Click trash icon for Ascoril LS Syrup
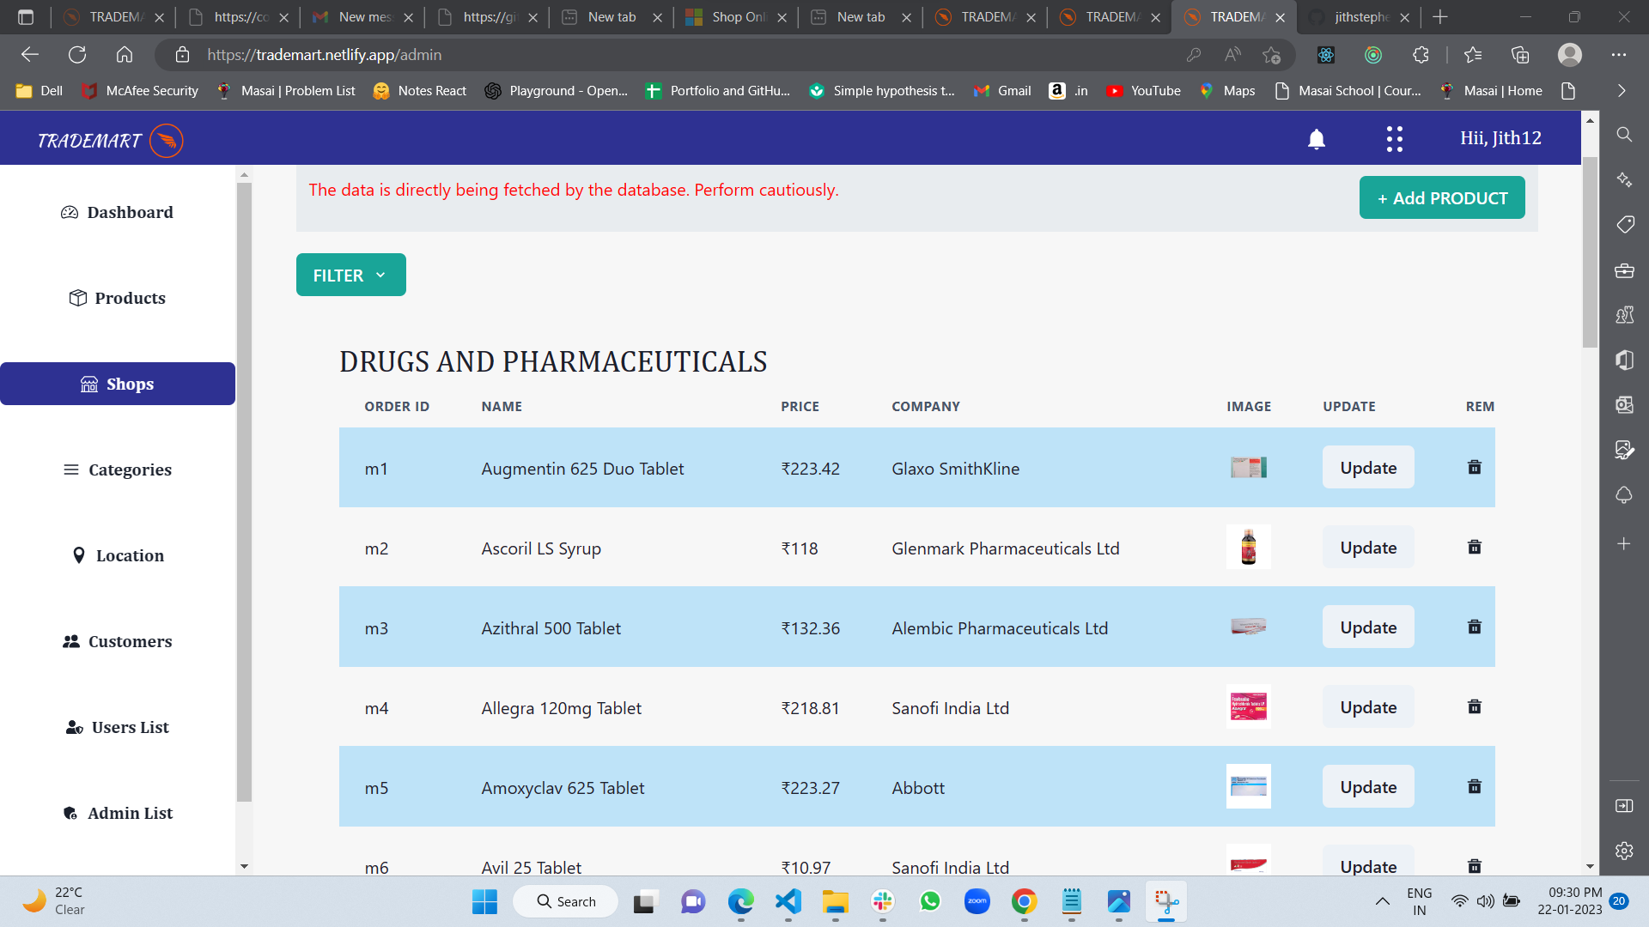 1474,548
